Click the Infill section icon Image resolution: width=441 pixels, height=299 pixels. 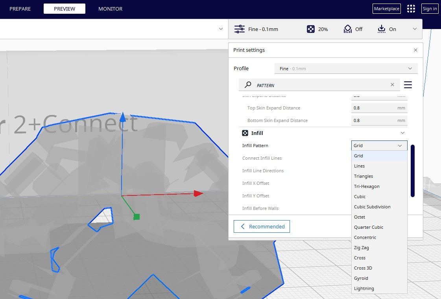click(245, 133)
